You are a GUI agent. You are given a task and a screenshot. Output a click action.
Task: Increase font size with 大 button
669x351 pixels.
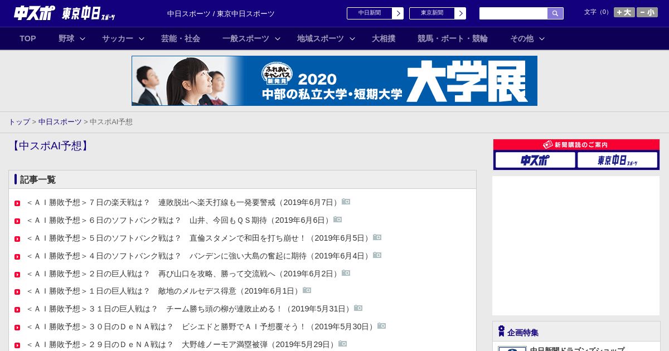pos(624,12)
